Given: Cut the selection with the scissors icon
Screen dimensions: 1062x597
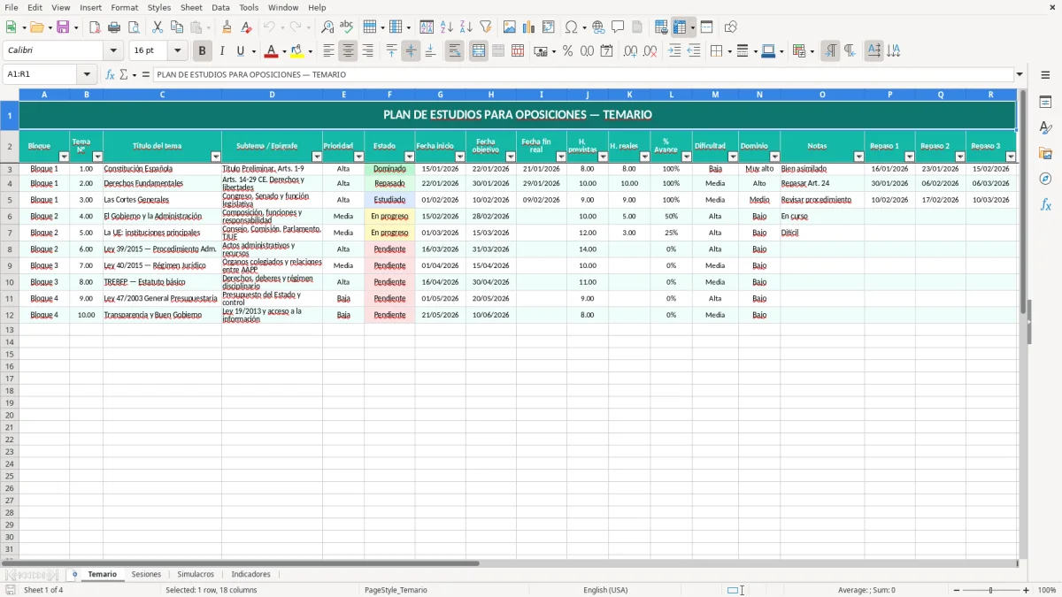Looking at the screenshot, I should [x=158, y=27].
